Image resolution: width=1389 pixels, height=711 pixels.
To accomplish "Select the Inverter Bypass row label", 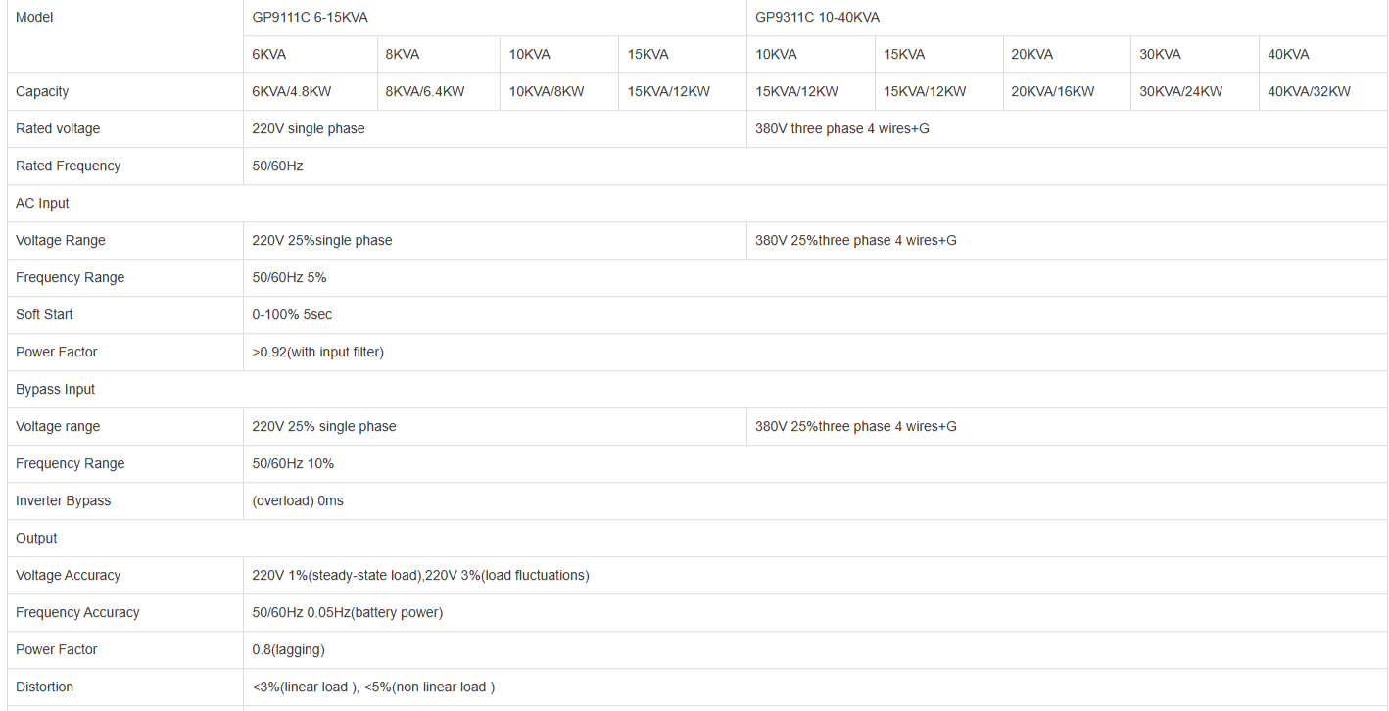I will coord(64,501).
